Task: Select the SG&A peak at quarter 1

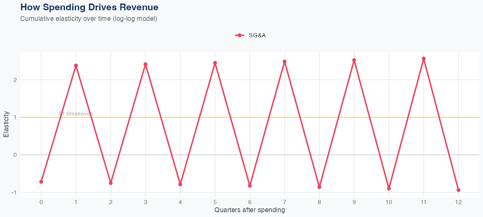Action: [76, 66]
